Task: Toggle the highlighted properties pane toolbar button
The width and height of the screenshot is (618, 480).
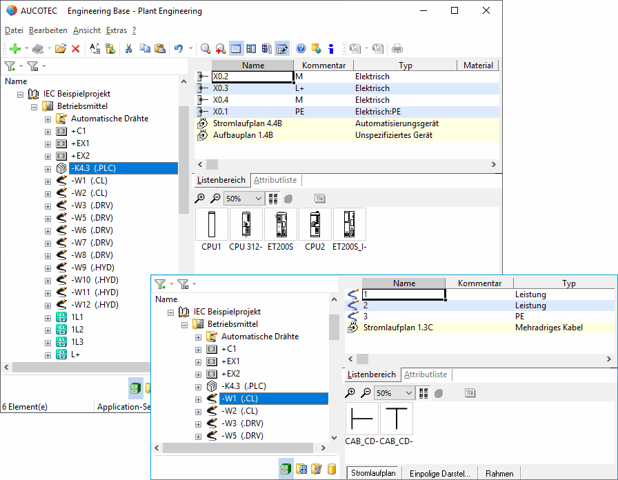Action: [282, 48]
